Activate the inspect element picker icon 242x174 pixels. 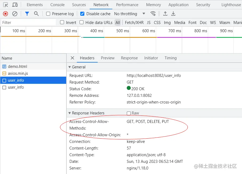(6, 5)
